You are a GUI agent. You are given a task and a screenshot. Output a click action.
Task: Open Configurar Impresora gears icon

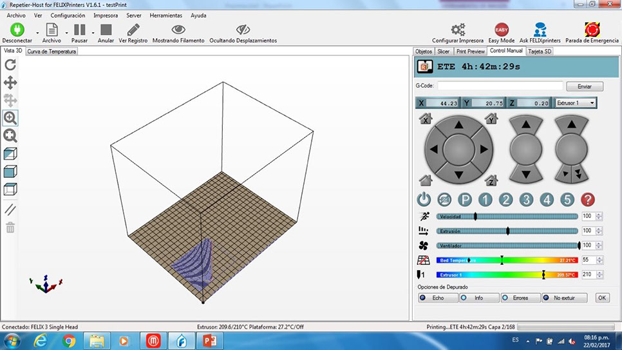pos(458,30)
